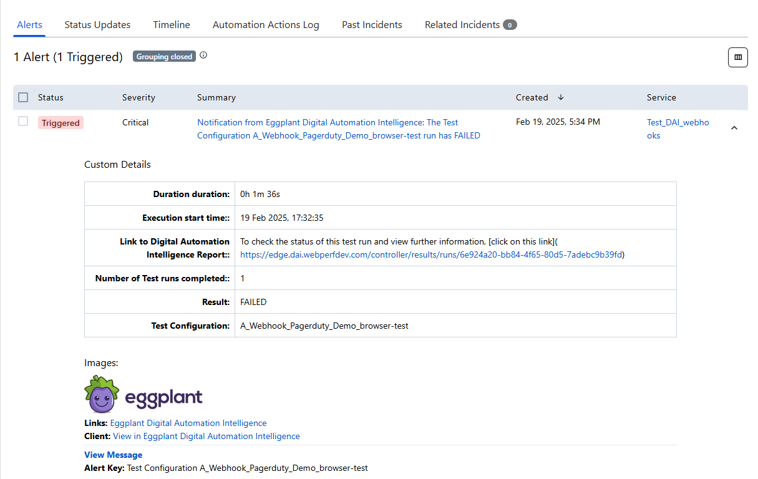Click the Created column header

[532, 97]
